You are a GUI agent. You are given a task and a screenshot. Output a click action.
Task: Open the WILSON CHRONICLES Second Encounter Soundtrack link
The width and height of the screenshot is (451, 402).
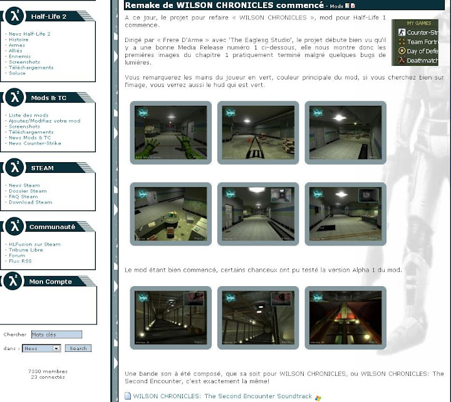(x=222, y=396)
